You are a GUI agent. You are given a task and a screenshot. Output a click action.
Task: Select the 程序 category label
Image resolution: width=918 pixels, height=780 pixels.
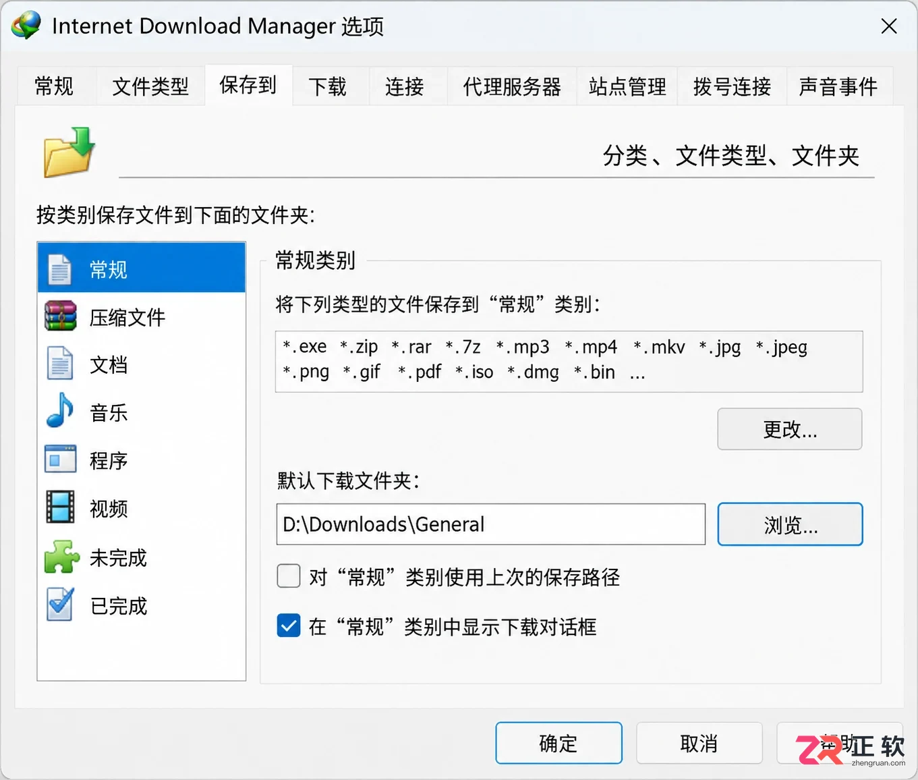point(109,461)
